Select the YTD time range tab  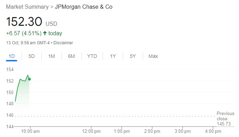(x=92, y=56)
